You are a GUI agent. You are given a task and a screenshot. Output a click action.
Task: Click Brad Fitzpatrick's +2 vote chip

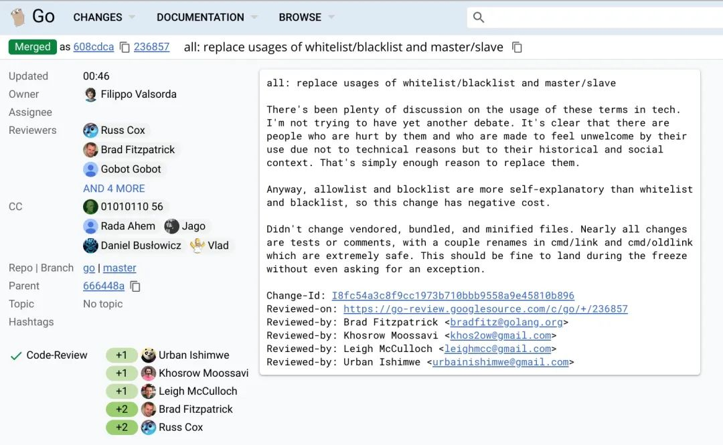tap(122, 409)
